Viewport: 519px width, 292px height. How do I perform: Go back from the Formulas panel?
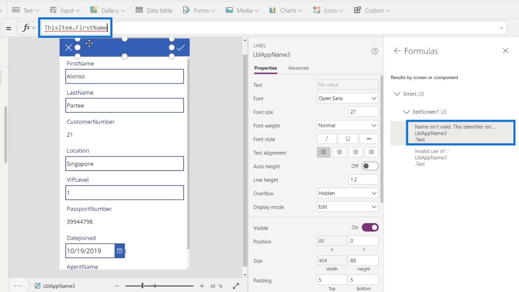397,51
